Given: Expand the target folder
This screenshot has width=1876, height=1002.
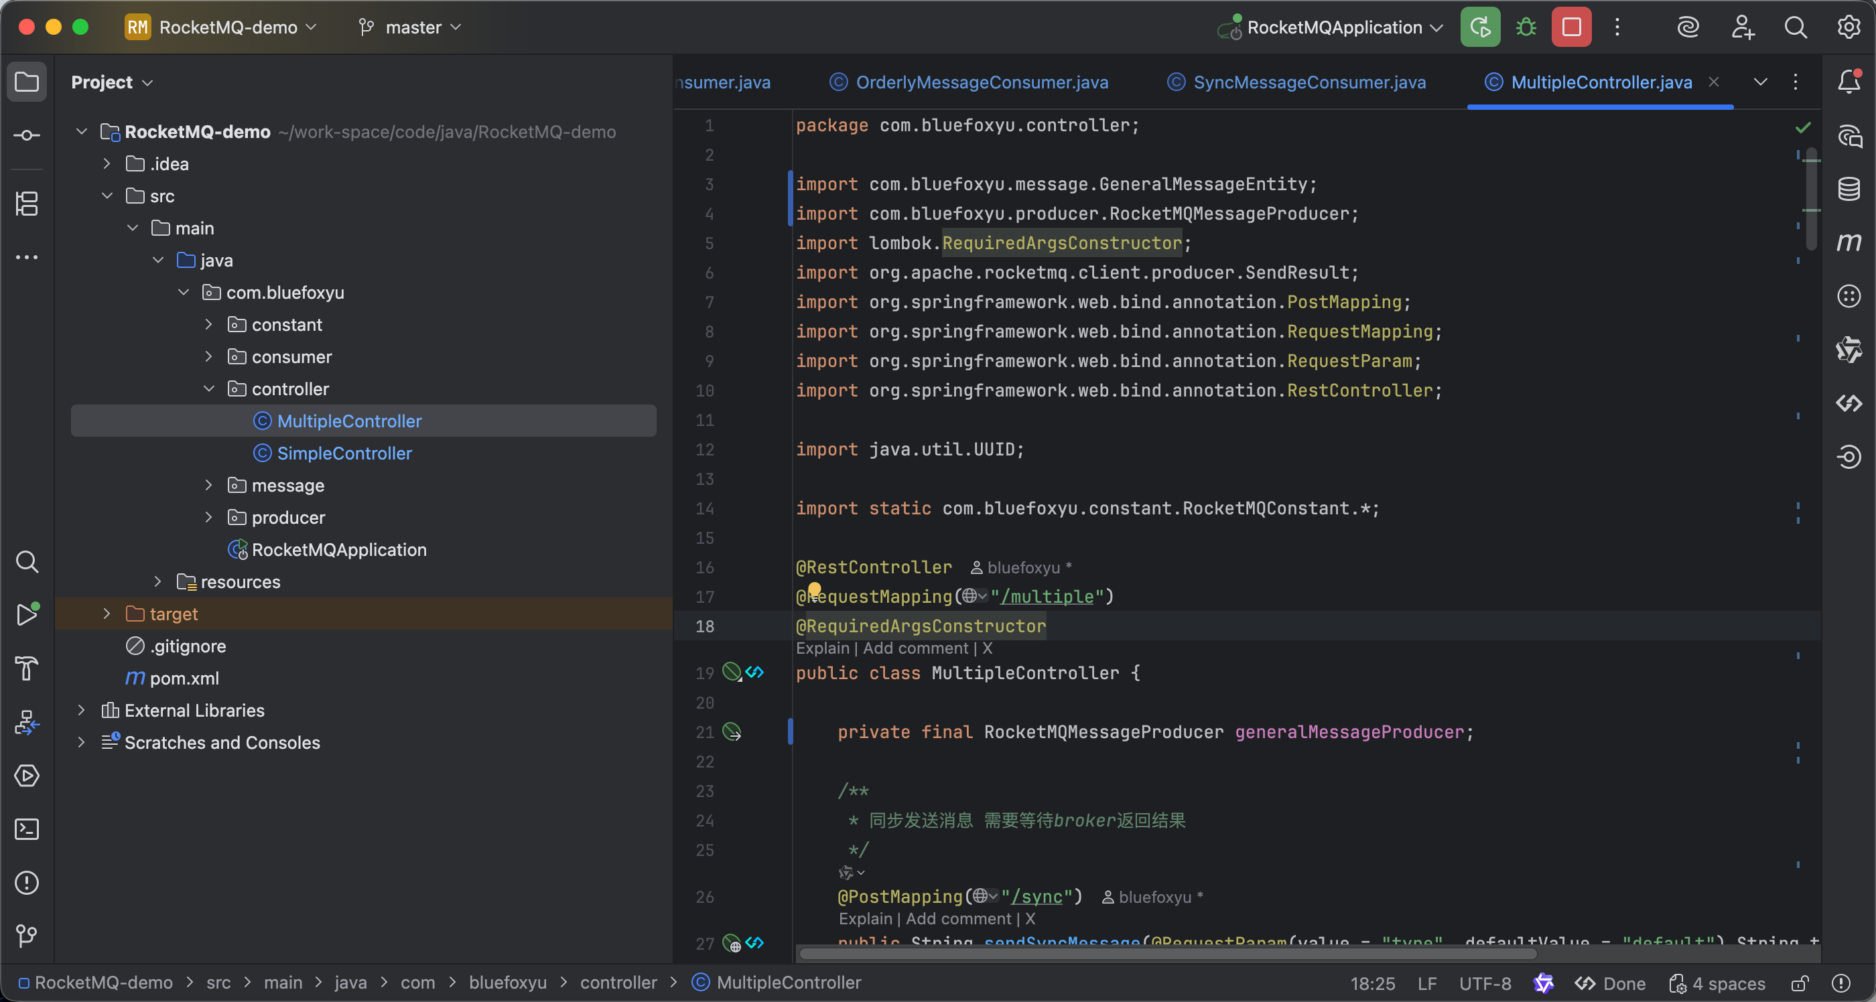Looking at the screenshot, I should click(x=107, y=614).
